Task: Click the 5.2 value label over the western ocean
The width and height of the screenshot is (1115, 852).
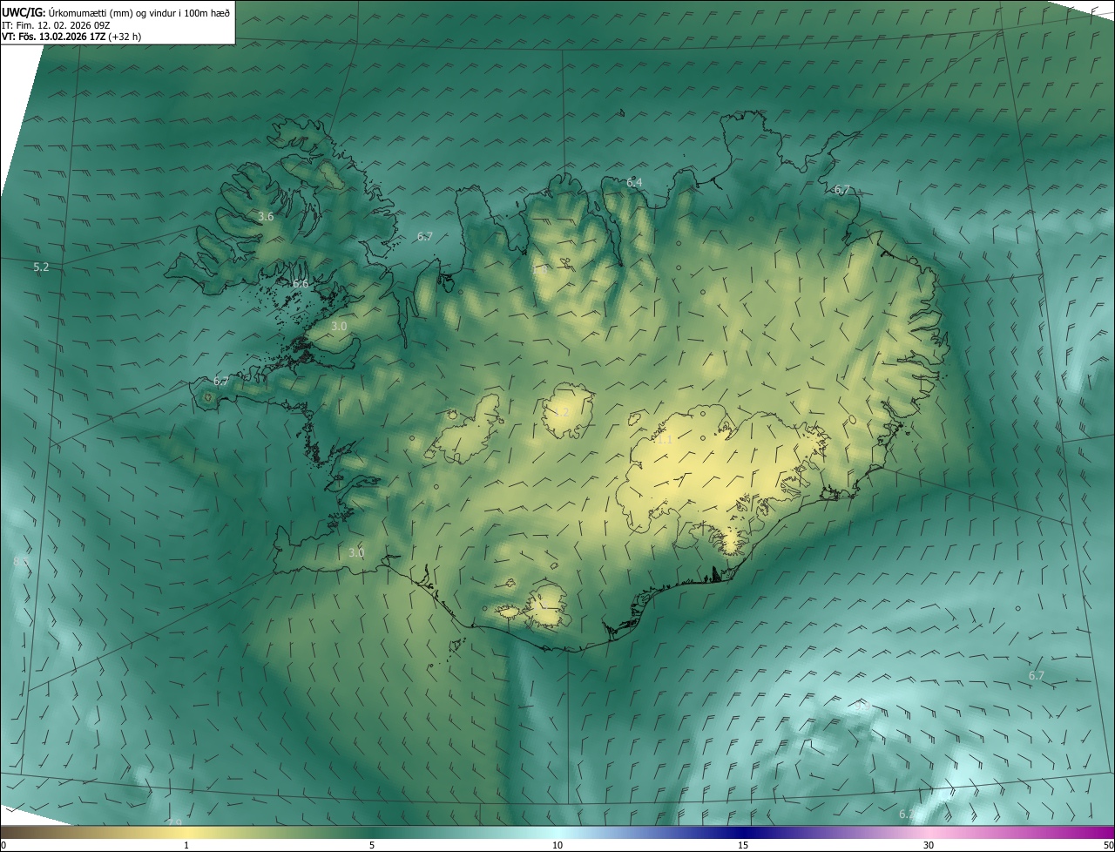Action: click(x=41, y=267)
